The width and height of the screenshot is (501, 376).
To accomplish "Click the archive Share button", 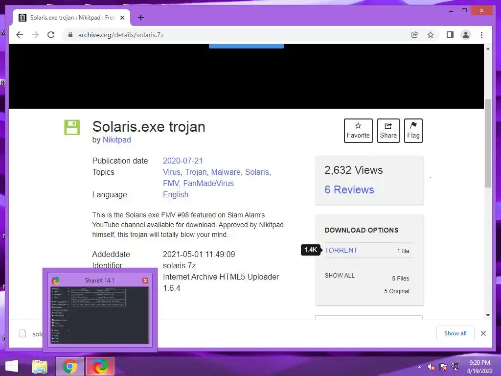I will (x=388, y=130).
